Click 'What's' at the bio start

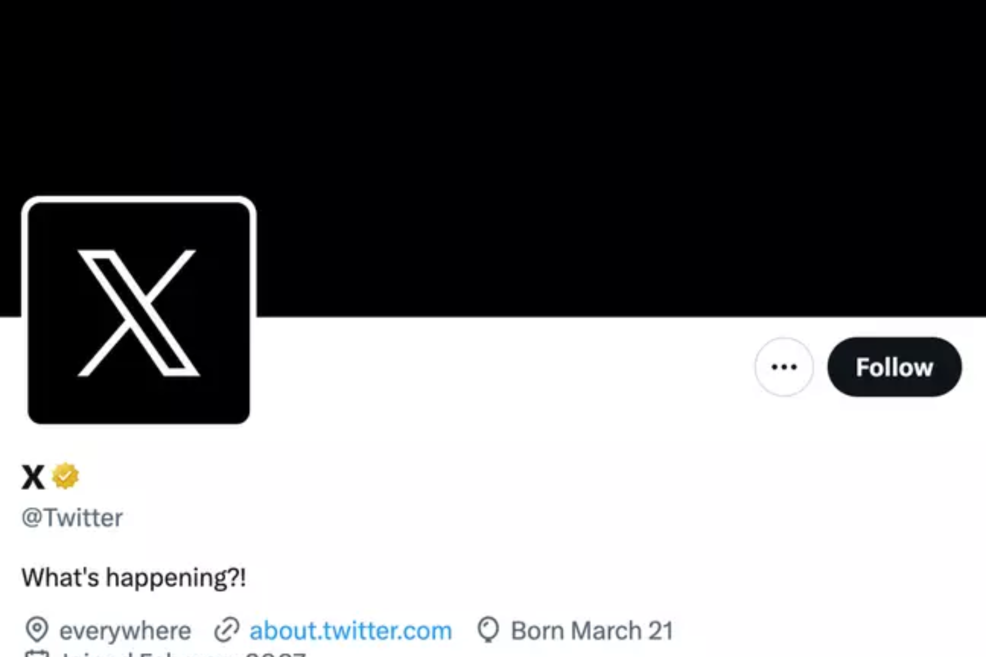(x=60, y=577)
